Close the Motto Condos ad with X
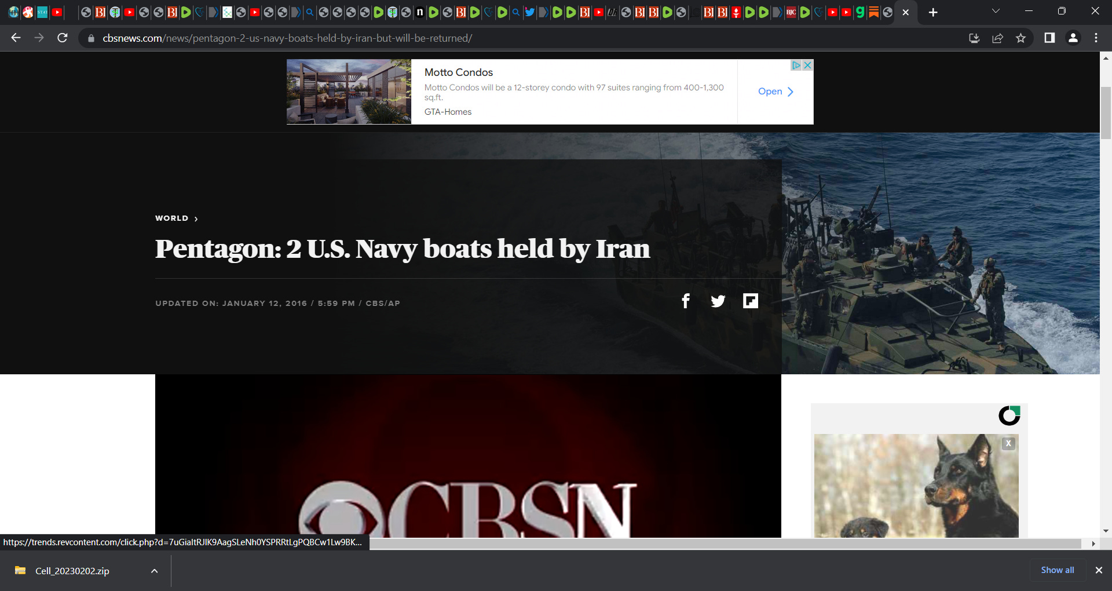1112x591 pixels. click(x=807, y=65)
